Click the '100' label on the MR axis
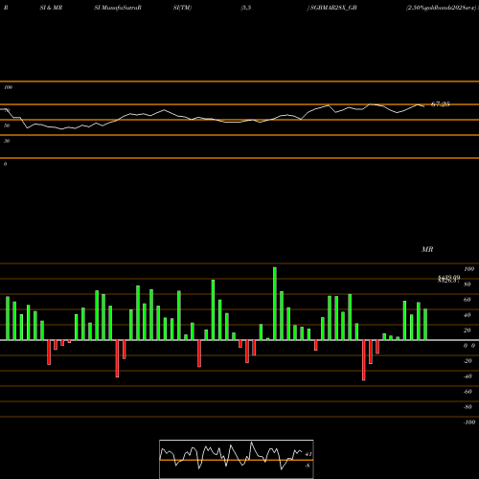This screenshot has width=479, height=479. (468, 269)
